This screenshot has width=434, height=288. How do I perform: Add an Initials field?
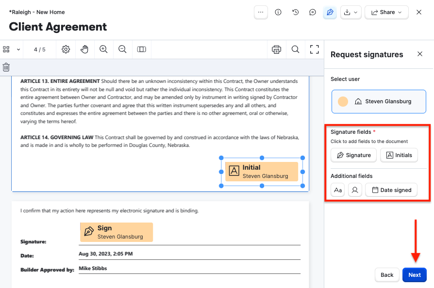point(399,155)
